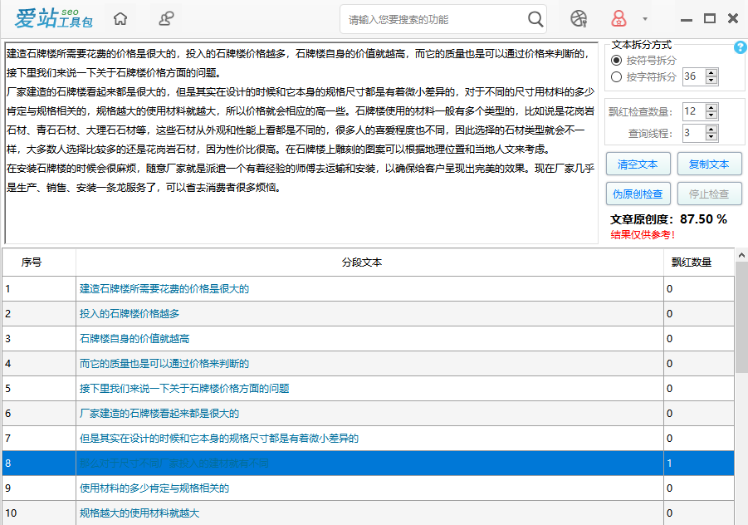This screenshot has height=525, width=748.
Task: Click the search magnifier icon
Action: pos(535,19)
